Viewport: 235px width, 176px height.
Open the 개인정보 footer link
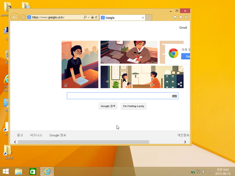tap(184, 135)
